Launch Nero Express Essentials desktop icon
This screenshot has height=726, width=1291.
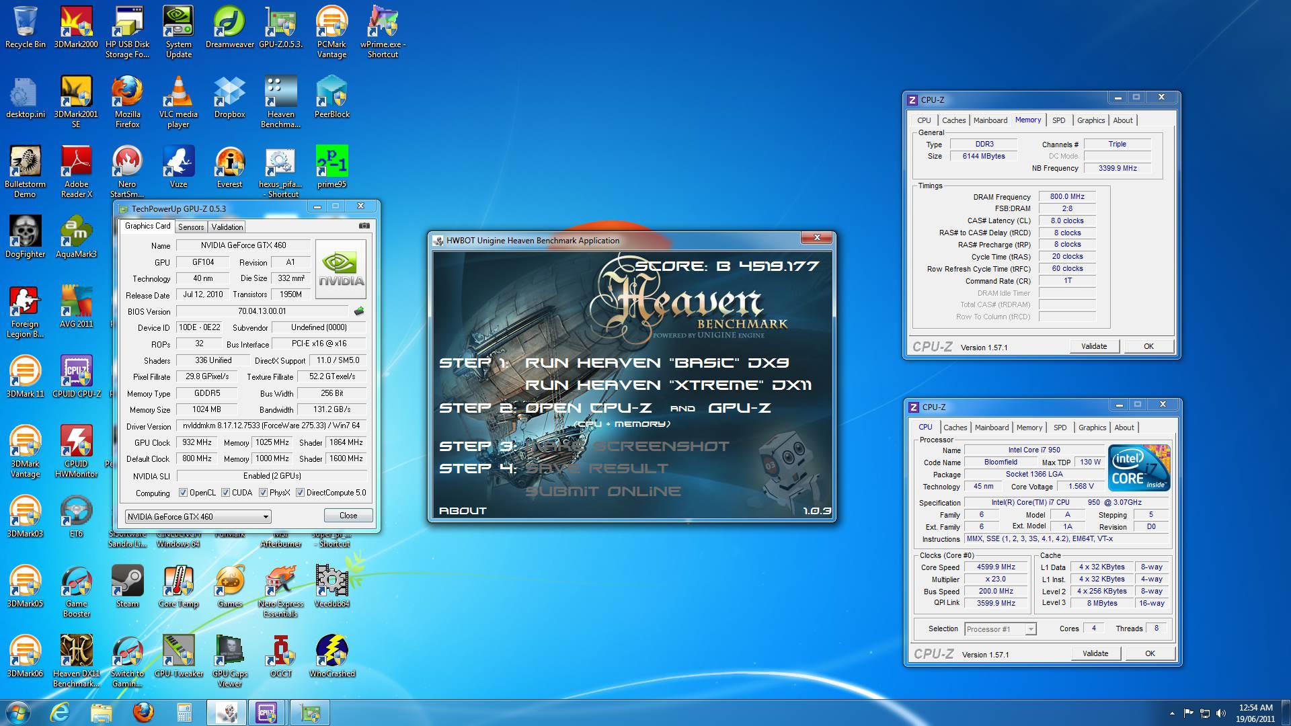280,592
